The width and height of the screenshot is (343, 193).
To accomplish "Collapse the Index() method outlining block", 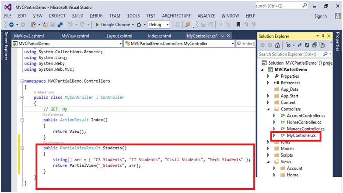I will [22, 120].
